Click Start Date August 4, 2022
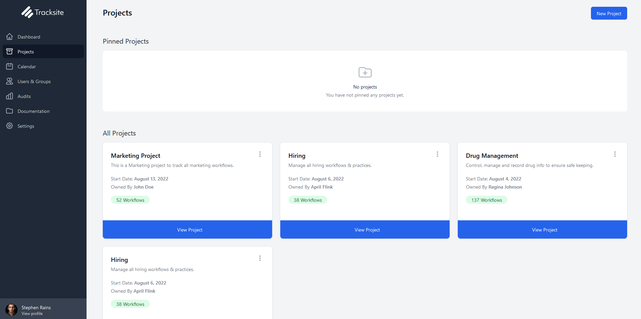The height and width of the screenshot is (319, 641). click(x=494, y=179)
